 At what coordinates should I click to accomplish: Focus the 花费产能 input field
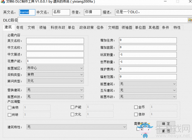coord(55,61)
